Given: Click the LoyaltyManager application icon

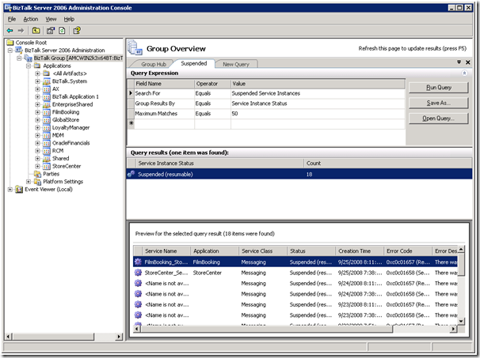Looking at the screenshot, I should 47,128.
